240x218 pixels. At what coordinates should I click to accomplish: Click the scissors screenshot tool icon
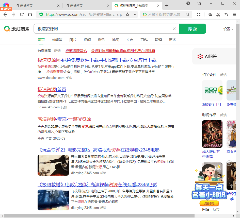218,14
